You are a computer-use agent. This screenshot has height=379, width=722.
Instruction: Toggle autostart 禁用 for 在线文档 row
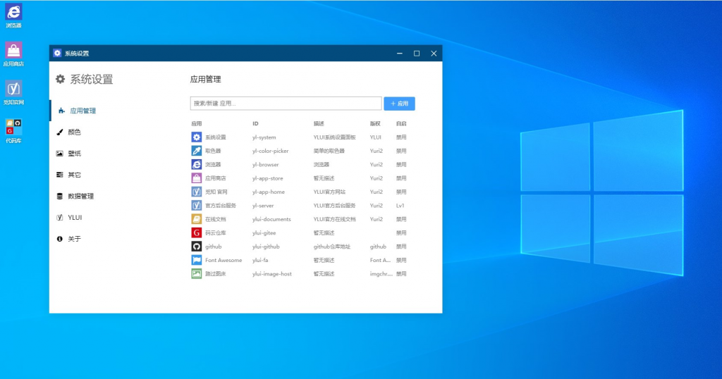click(x=401, y=219)
